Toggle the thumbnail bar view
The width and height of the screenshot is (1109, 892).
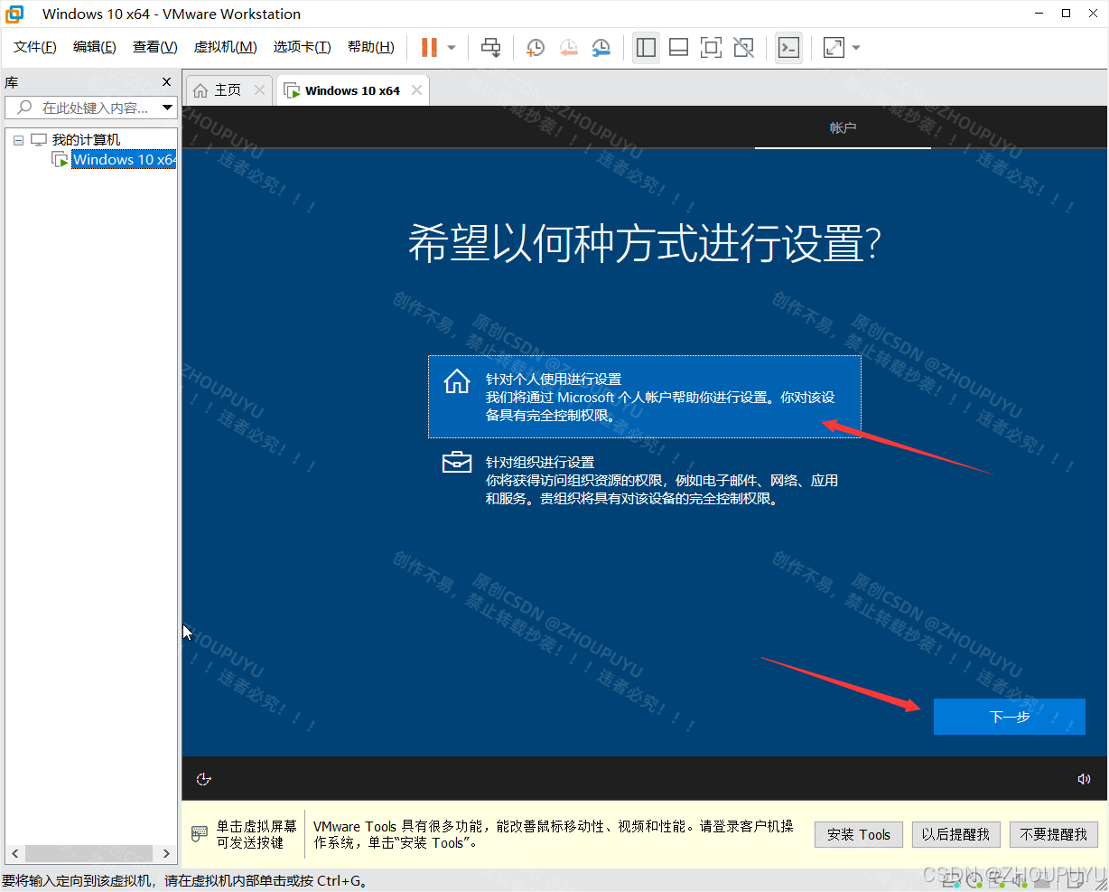[678, 47]
